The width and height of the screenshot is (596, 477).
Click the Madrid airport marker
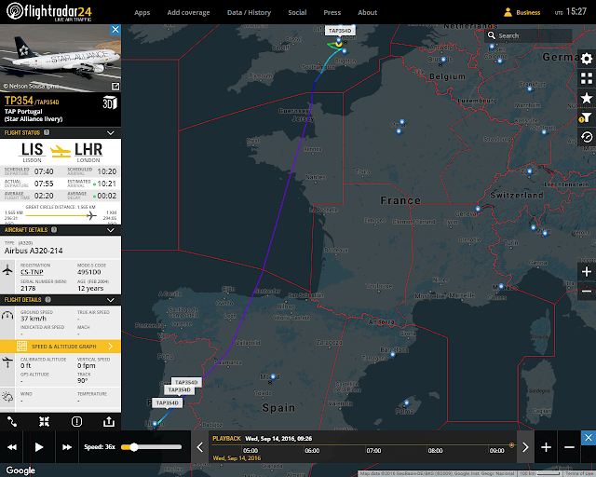[273, 377]
